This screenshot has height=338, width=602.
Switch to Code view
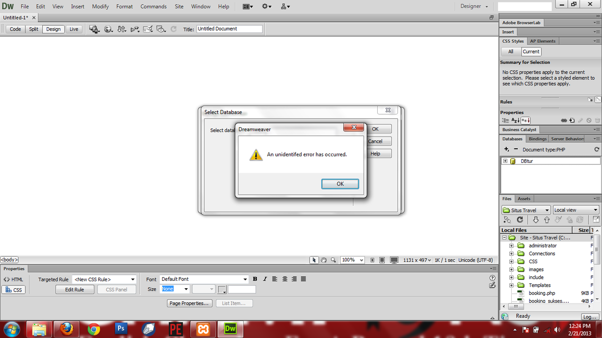pyautogui.click(x=16, y=29)
